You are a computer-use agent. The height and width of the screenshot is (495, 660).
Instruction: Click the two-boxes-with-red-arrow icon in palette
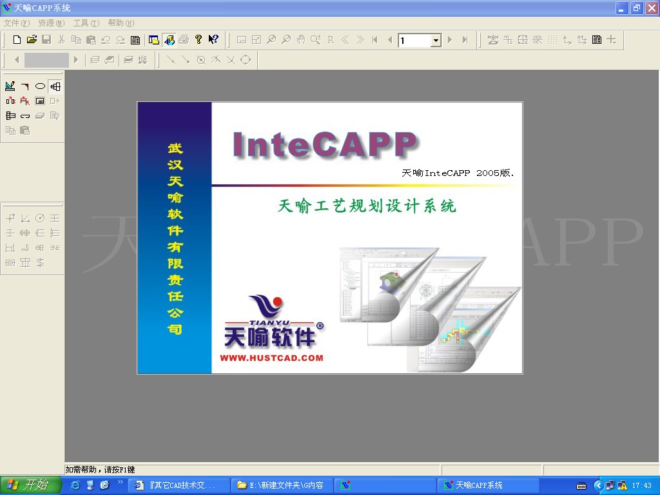(x=10, y=101)
